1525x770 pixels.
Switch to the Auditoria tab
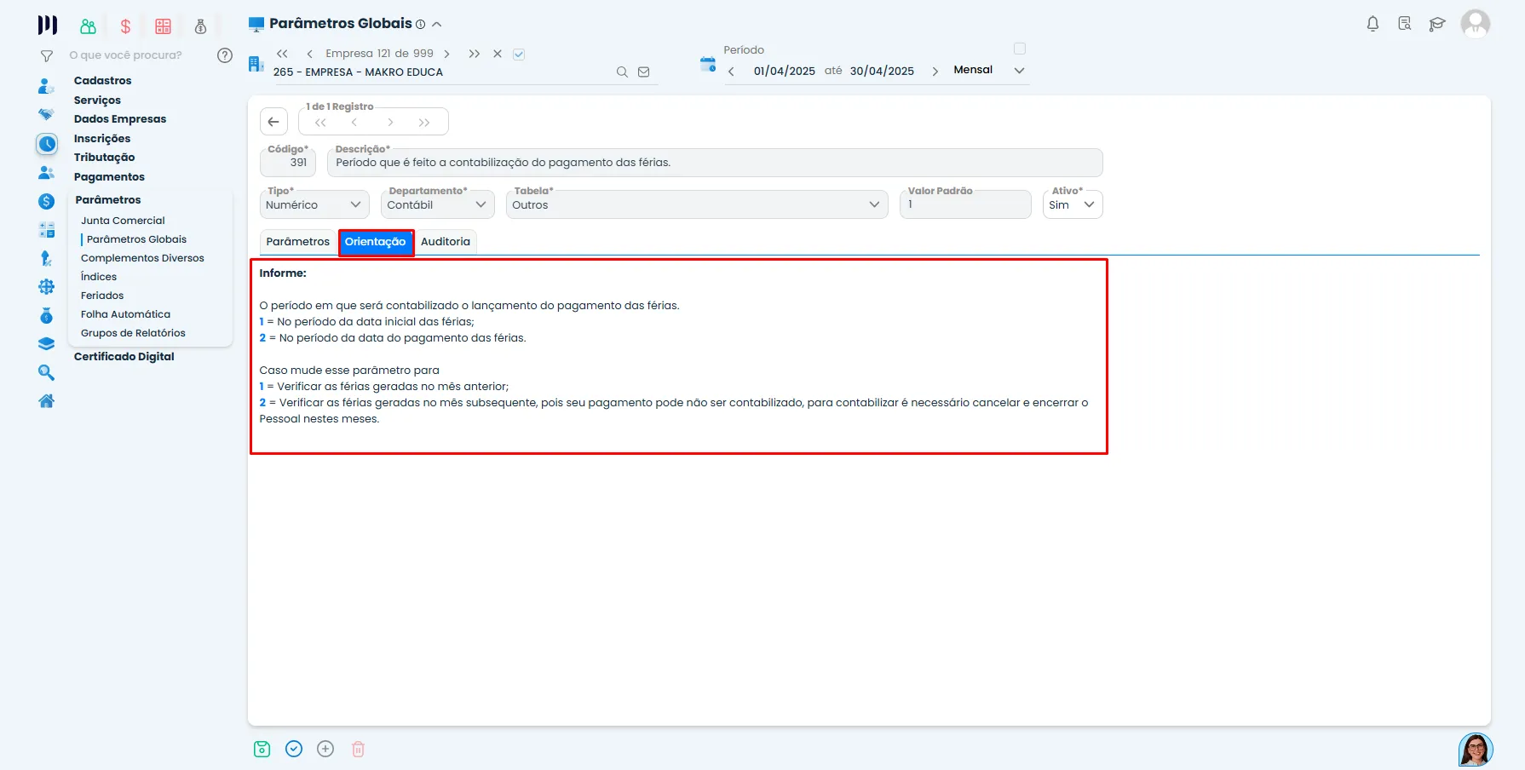coord(446,242)
